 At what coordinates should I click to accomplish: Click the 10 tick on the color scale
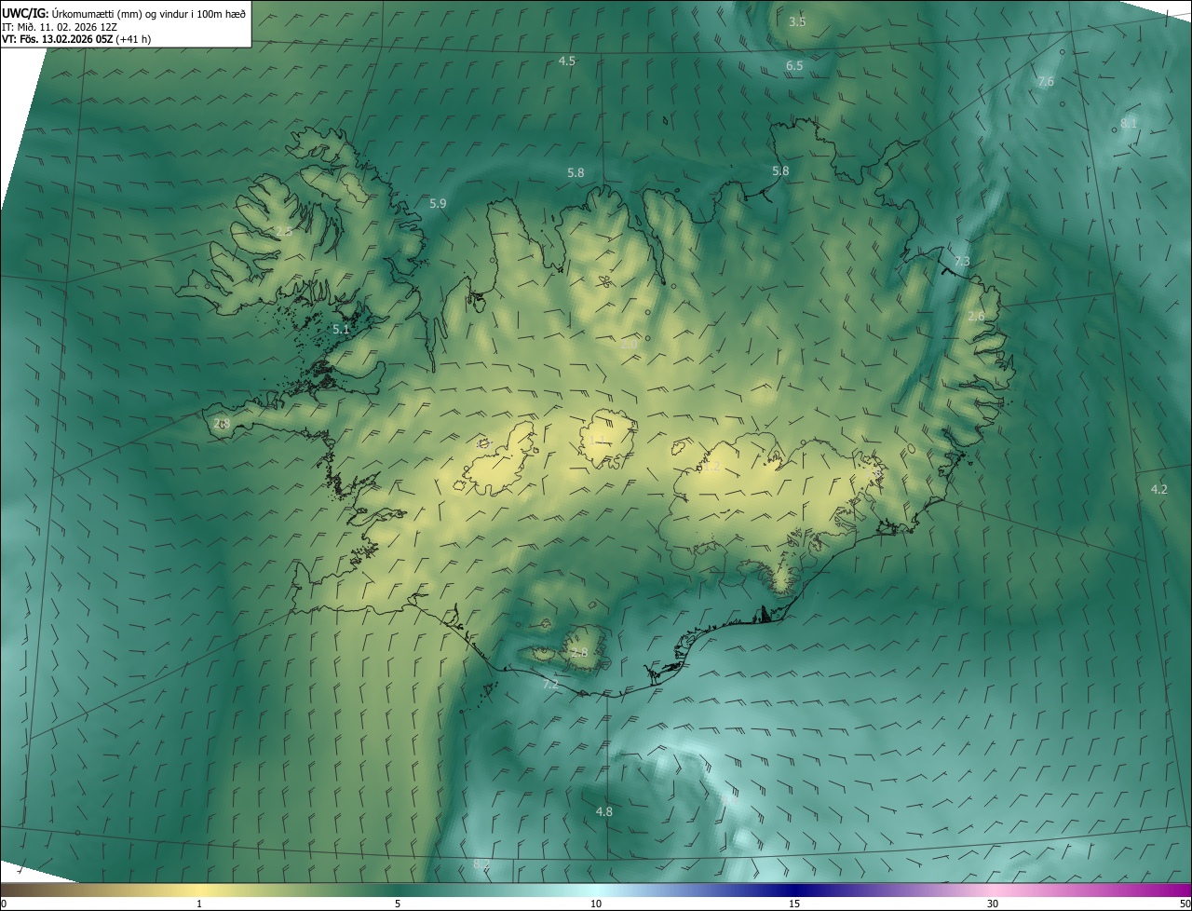(x=596, y=904)
